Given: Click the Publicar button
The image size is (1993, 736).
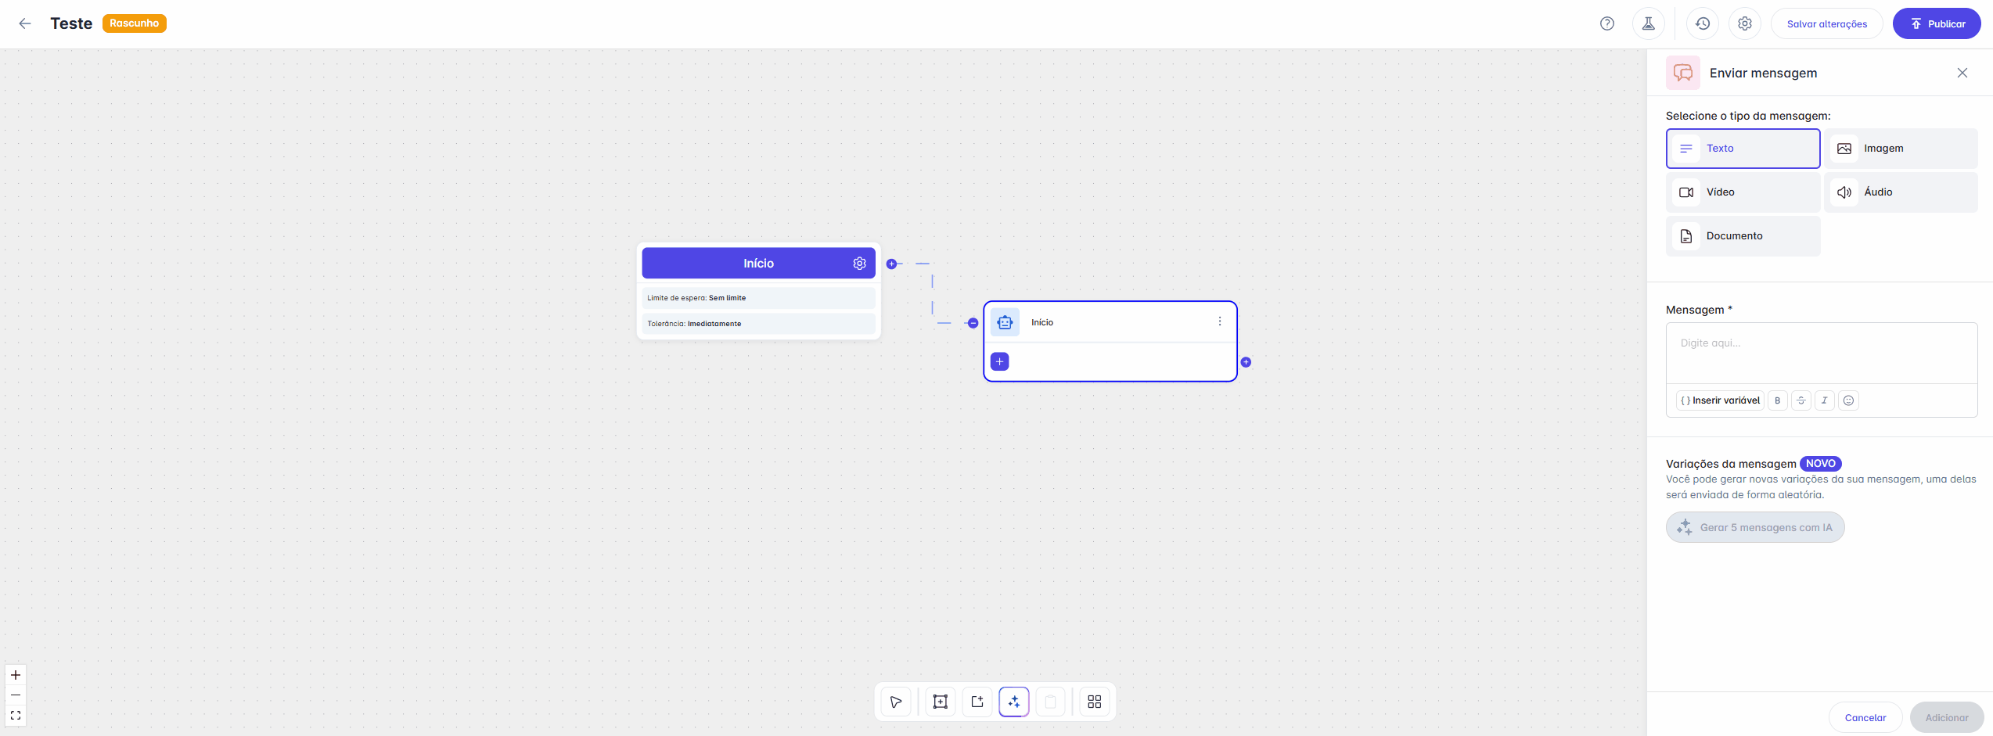Looking at the screenshot, I should click(x=1936, y=23).
